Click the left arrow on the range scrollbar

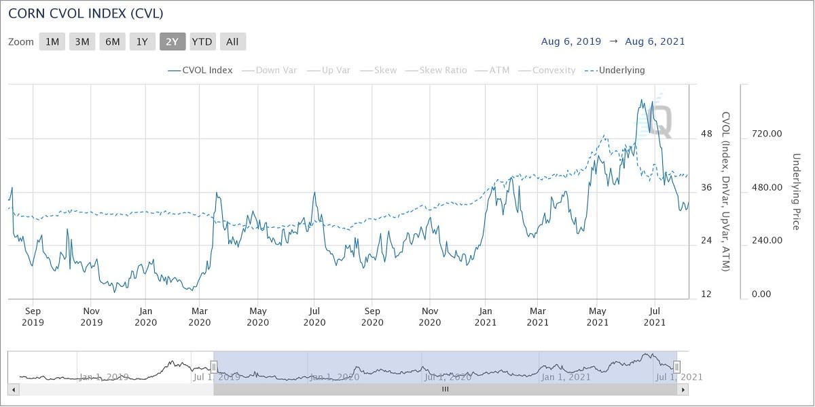[x=14, y=389]
